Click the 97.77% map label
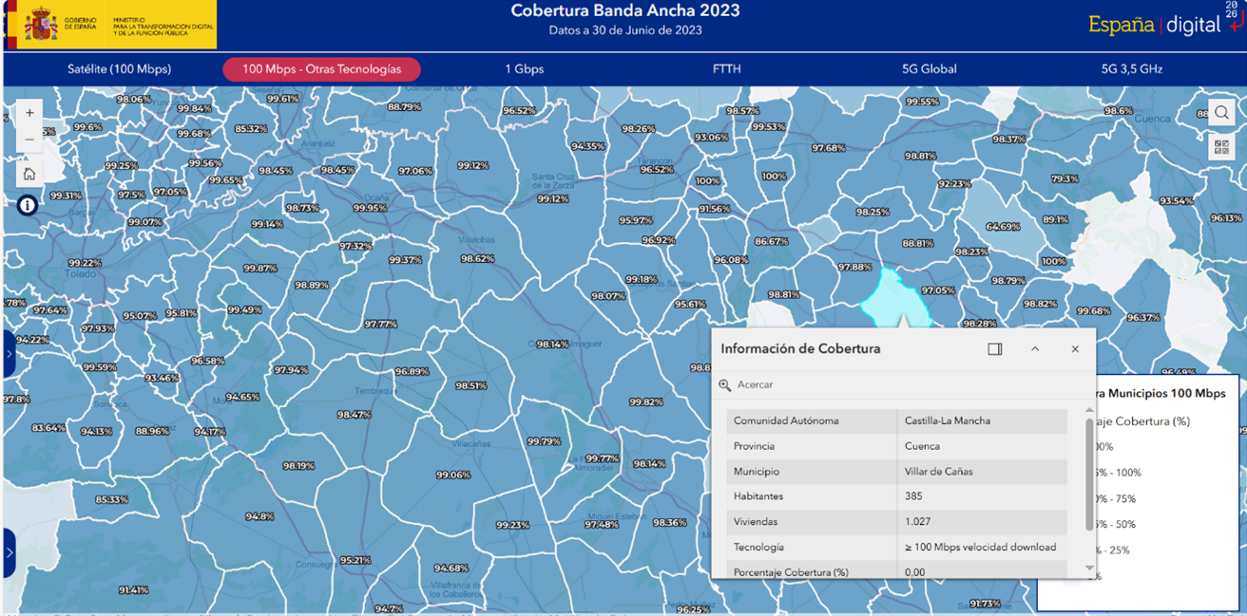1247x616 pixels. tap(380, 324)
